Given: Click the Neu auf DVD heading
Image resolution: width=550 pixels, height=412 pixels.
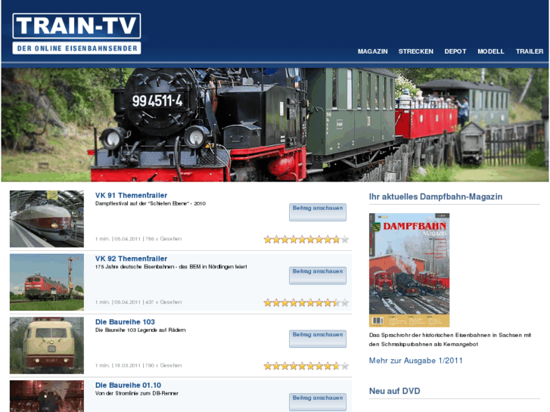Looking at the screenshot, I should 395,391.
